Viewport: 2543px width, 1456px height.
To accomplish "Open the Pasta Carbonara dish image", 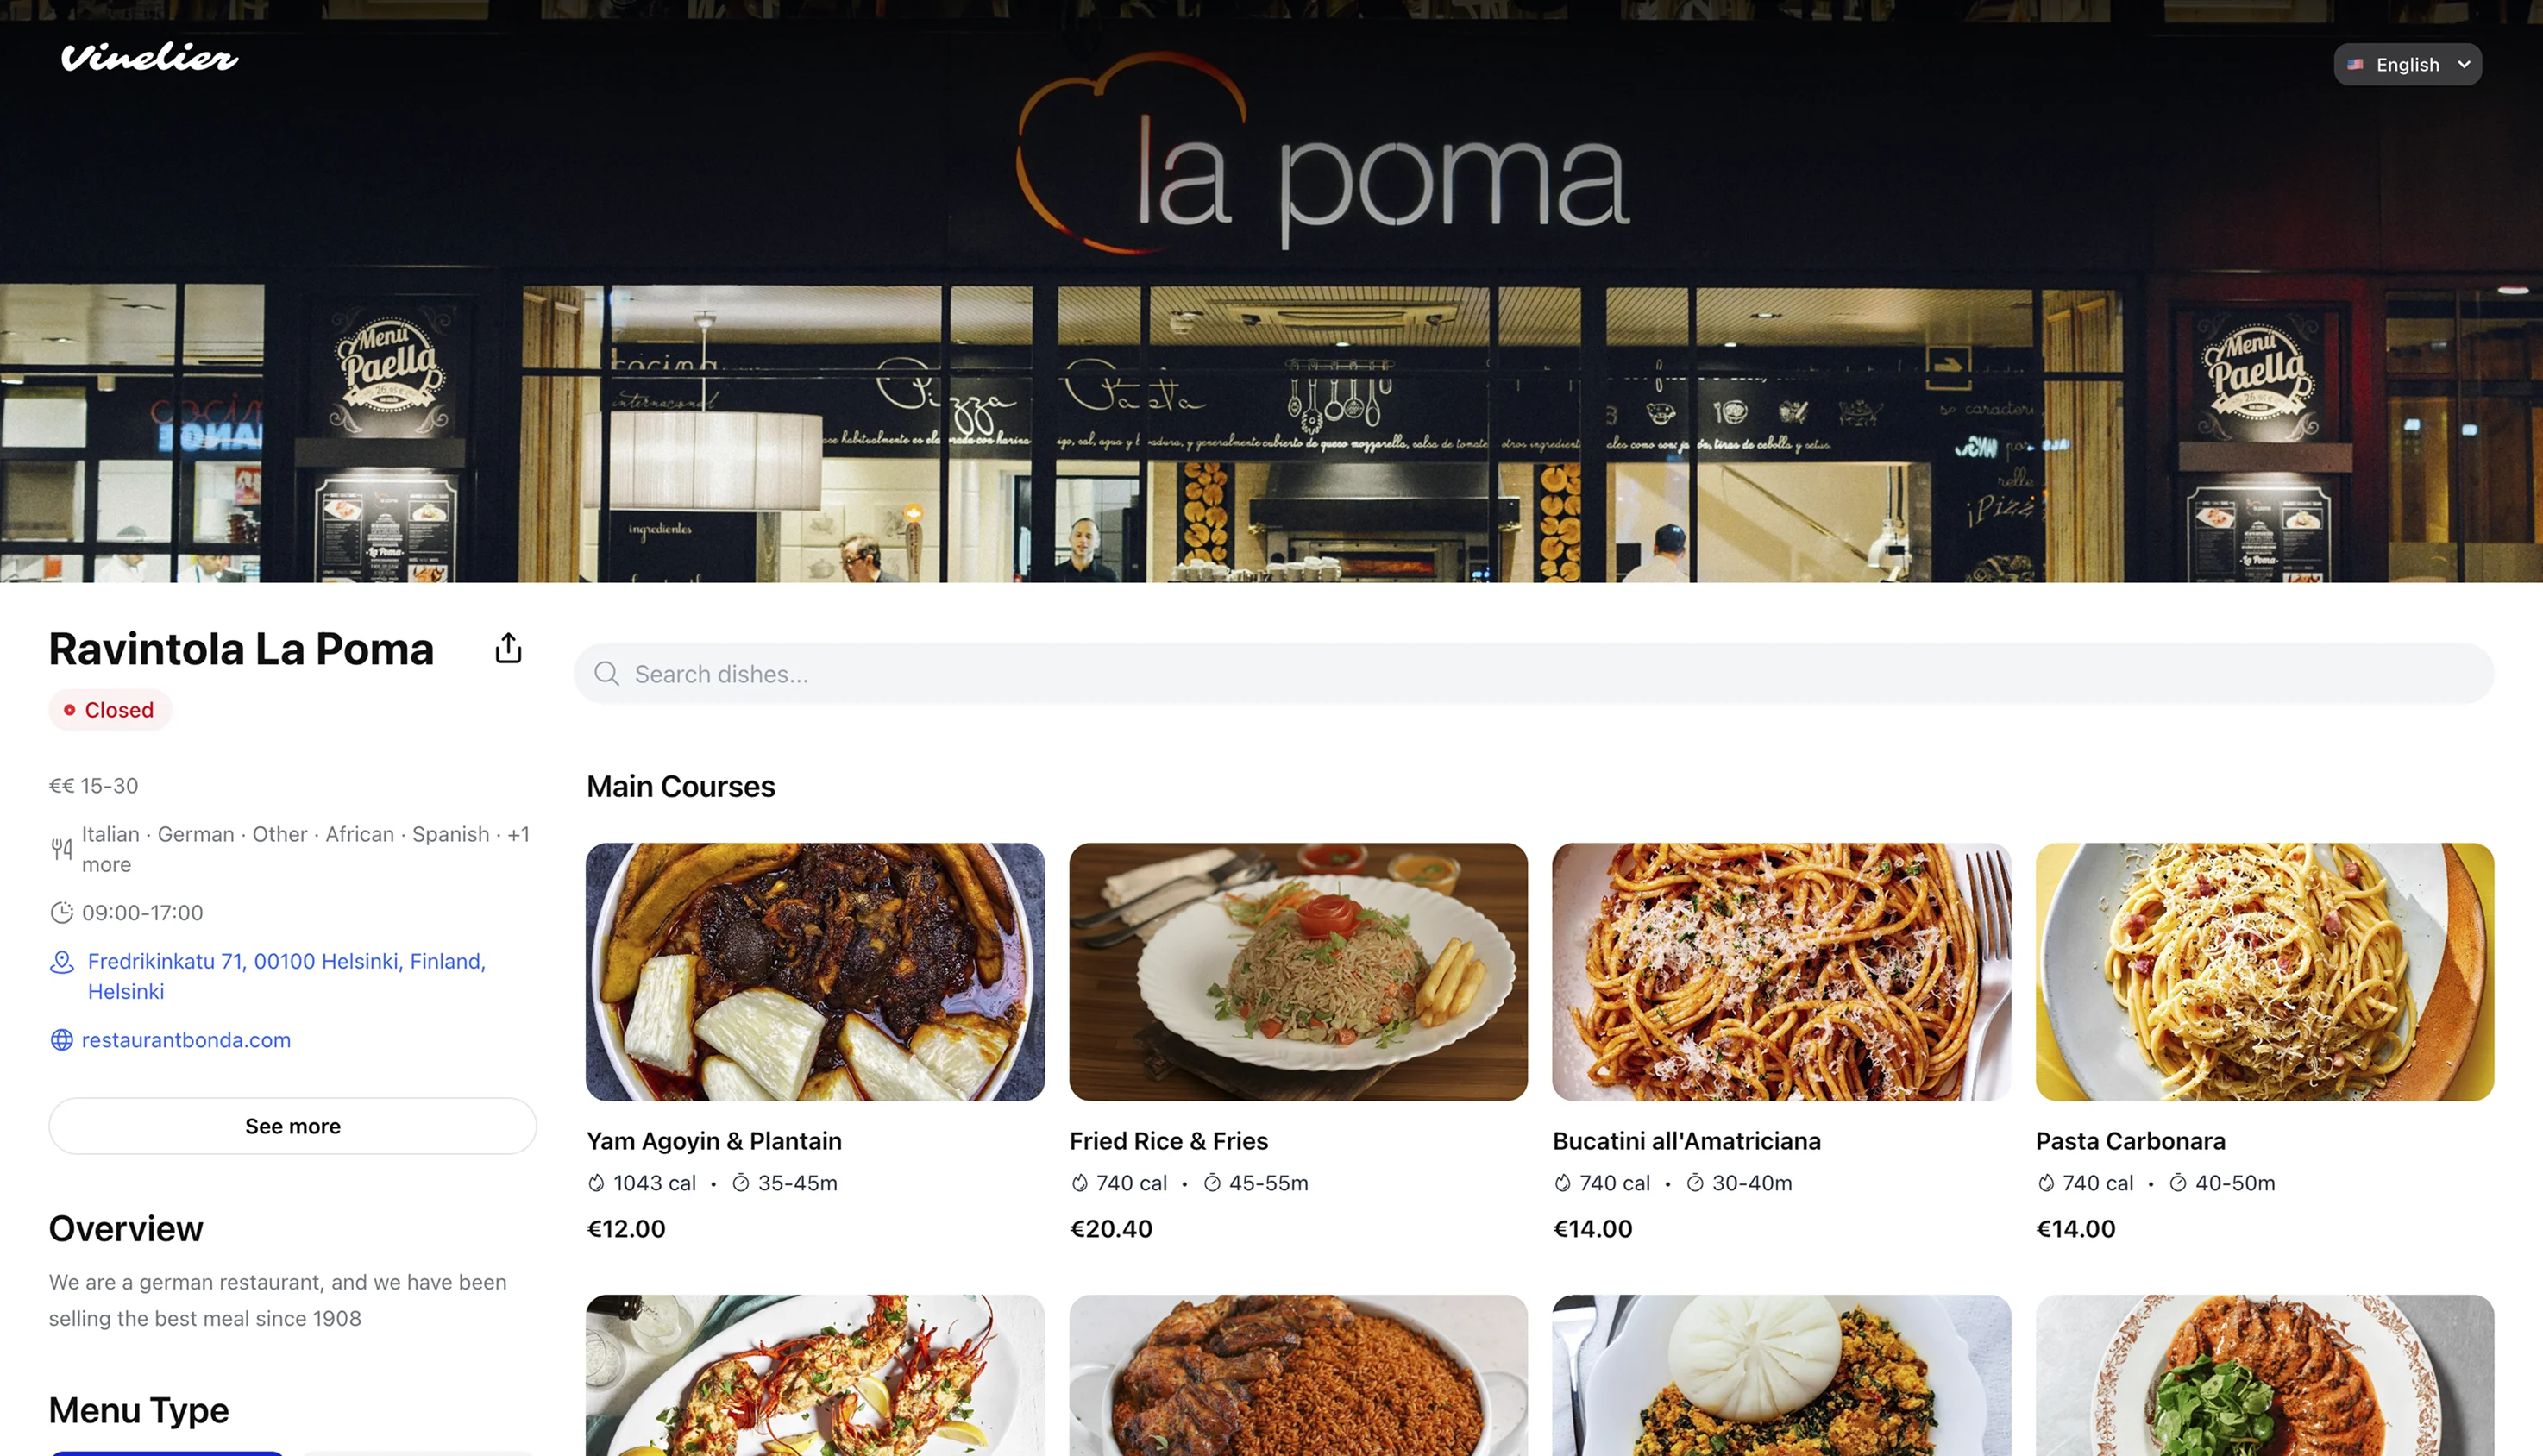I will (2264, 972).
